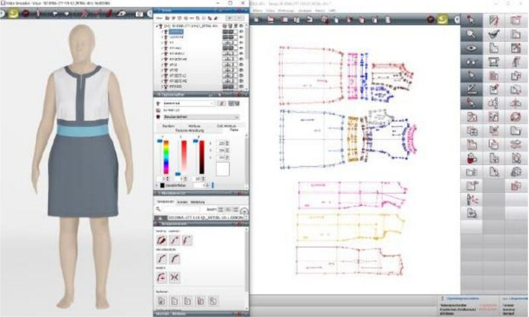
Task: Open the Attribute tab in properties panel
Action: pos(194,124)
